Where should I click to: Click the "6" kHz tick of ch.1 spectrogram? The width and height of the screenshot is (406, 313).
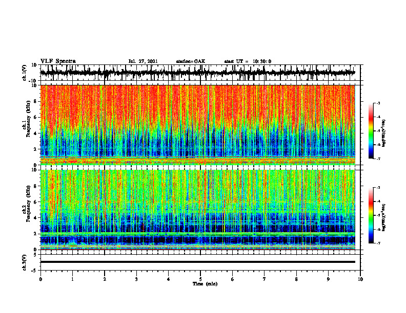(x=35, y=117)
